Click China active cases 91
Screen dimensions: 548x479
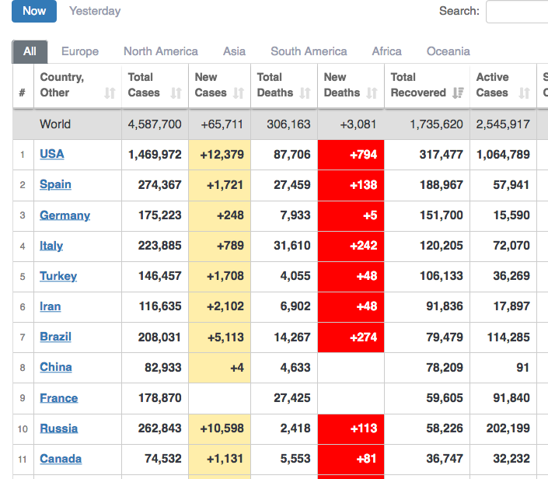522,368
